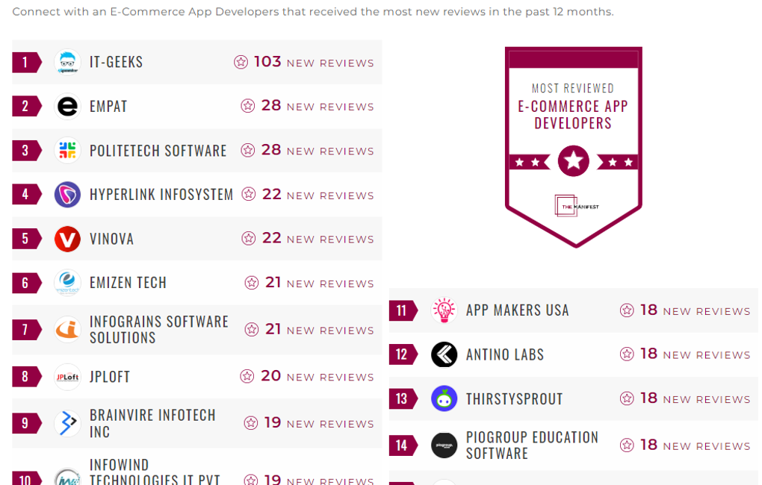Screen dimensions: 762x485
Task: Open the INFOGRAINS SOFTWARE SOLUTIONS link
Action: click(158, 329)
